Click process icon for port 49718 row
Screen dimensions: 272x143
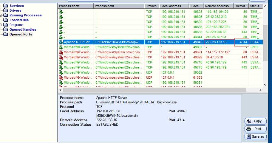point(61,62)
